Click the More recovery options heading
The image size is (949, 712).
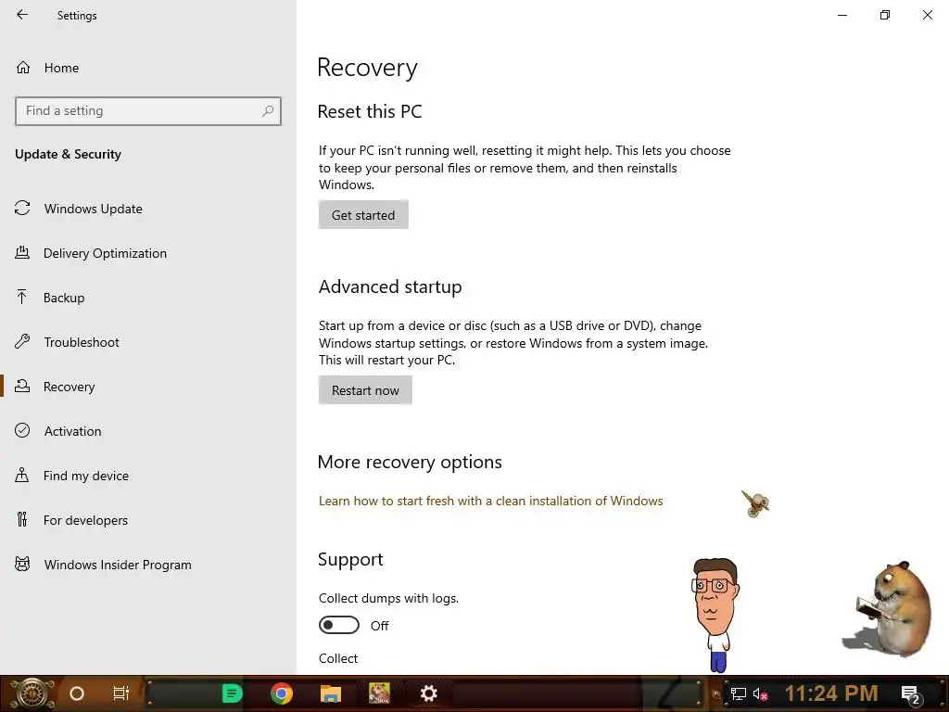point(410,462)
